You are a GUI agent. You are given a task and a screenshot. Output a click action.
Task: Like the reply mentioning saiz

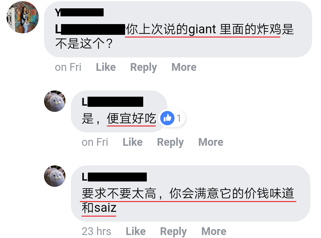click(136, 231)
